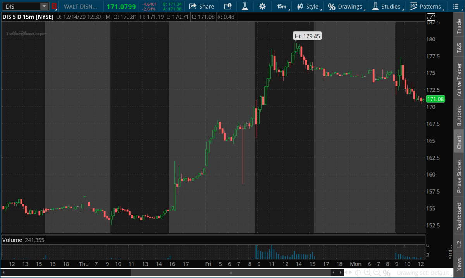Click the 171.08 current price label

click(435, 99)
